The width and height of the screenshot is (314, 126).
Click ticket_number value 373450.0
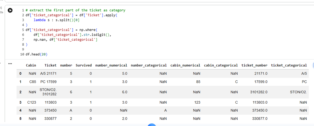(260, 110)
